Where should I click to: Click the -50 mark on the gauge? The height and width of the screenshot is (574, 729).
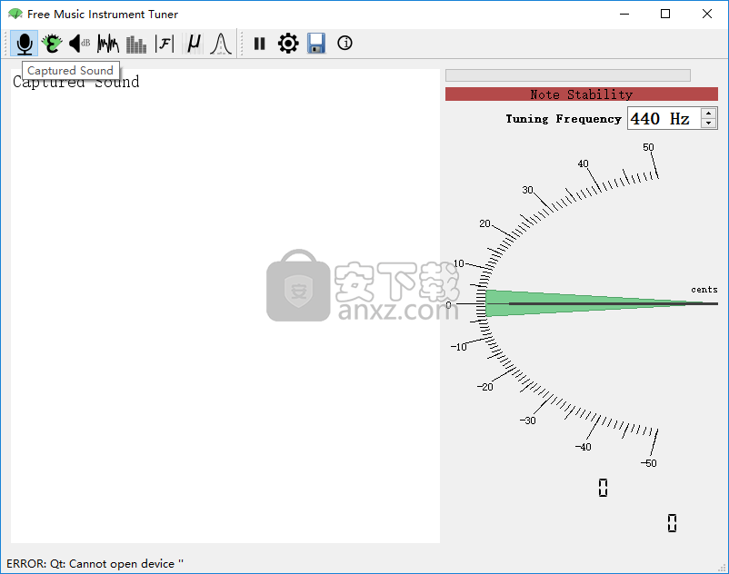click(649, 463)
